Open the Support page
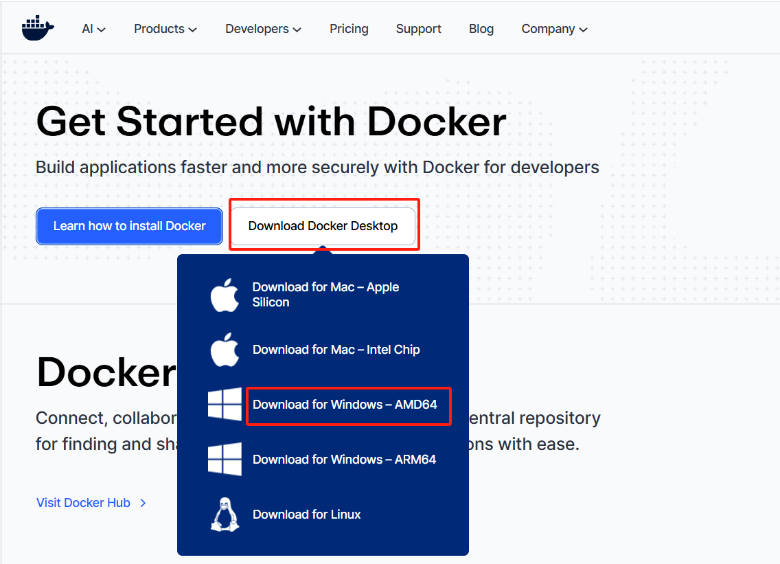The height and width of the screenshot is (564, 780). tap(418, 29)
